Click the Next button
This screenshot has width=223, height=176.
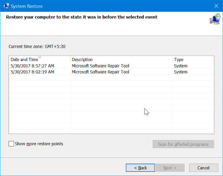click(170, 168)
